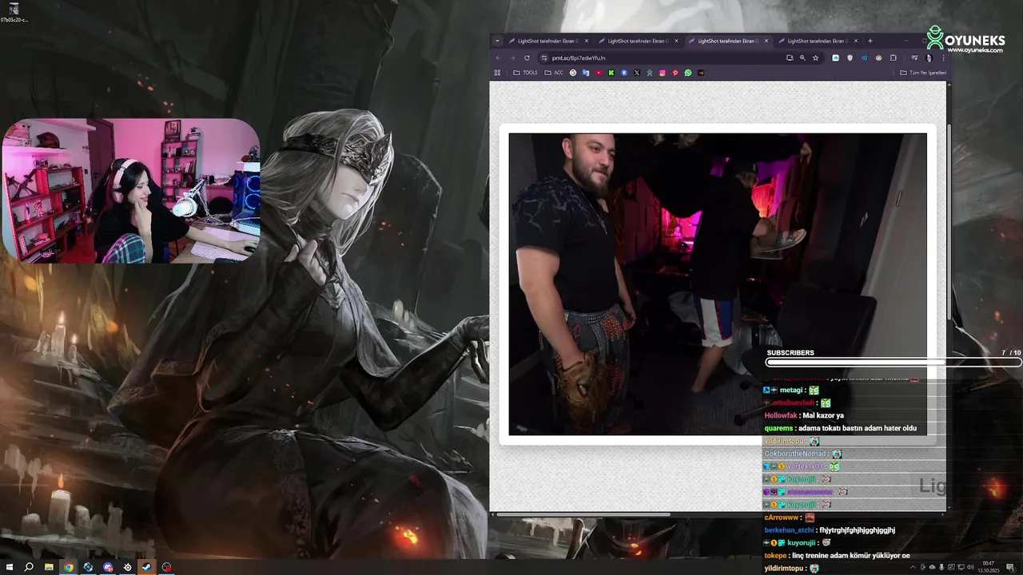Click the install/cast icon in address bar
The height and width of the screenshot is (575, 1023).
tap(790, 57)
